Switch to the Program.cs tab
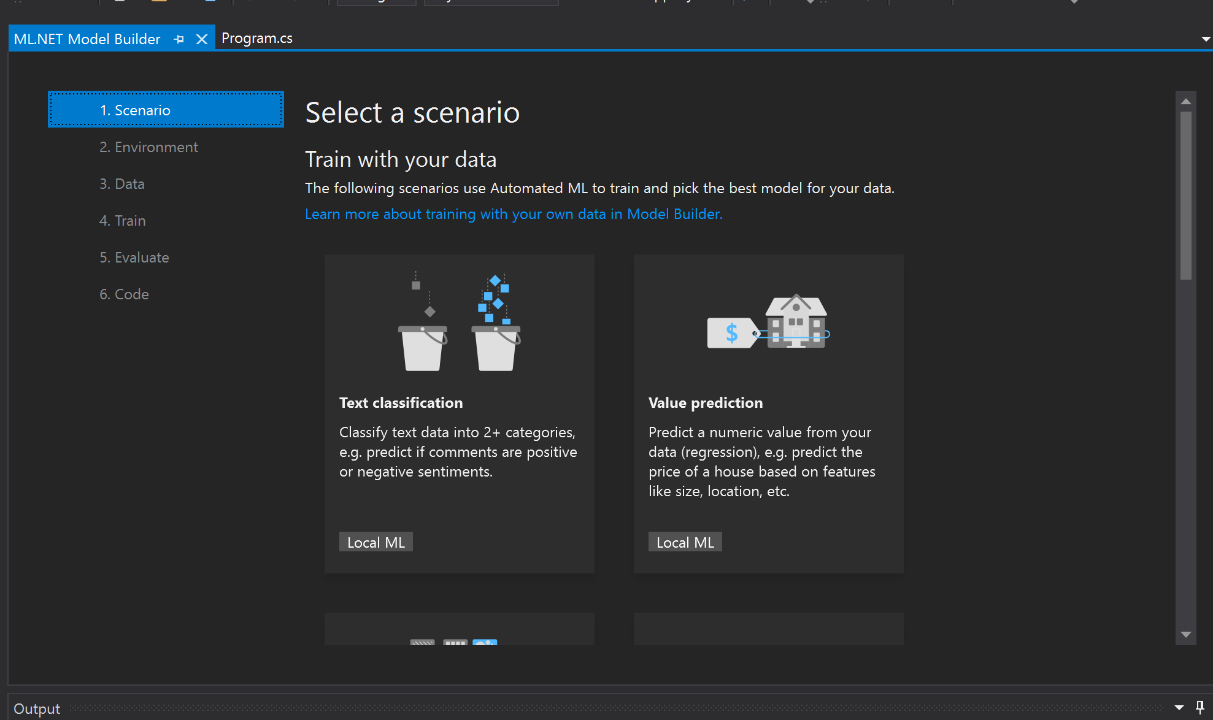Screen dimensions: 1213x720 click(x=256, y=38)
